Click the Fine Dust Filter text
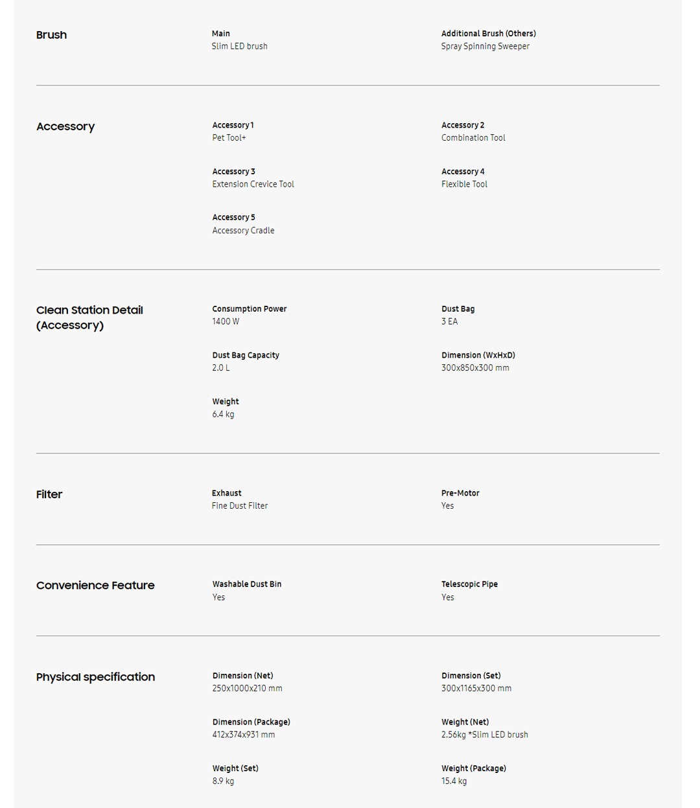This screenshot has width=700, height=808. point(239,506)
